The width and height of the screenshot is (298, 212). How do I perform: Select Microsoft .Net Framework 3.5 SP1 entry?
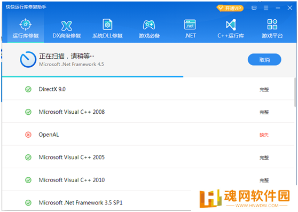(x=81, y=203)
